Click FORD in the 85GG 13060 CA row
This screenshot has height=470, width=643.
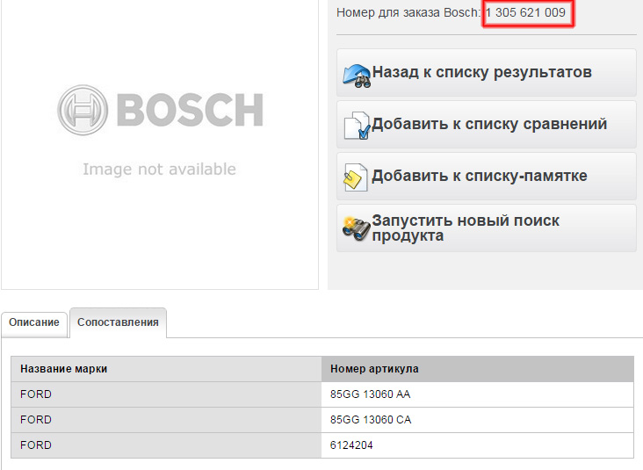pyautogui.click(x=36, y=420)
